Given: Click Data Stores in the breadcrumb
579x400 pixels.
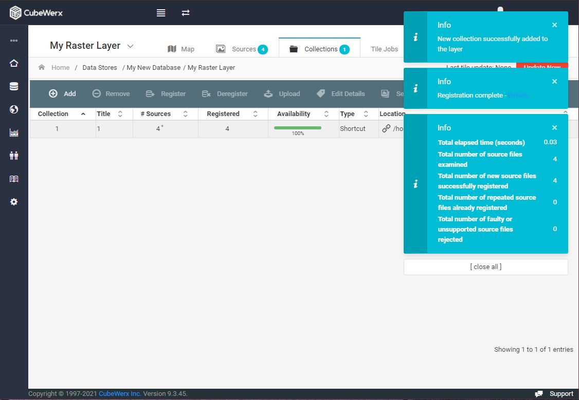Looking at the screenshot, I should click(x=100, y=67).
